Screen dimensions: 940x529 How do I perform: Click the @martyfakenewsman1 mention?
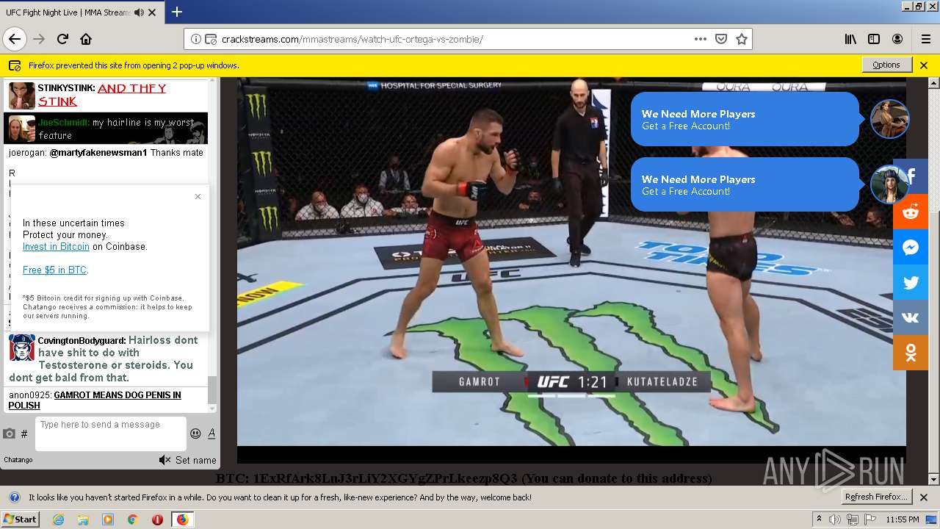[x=98, y=153]
